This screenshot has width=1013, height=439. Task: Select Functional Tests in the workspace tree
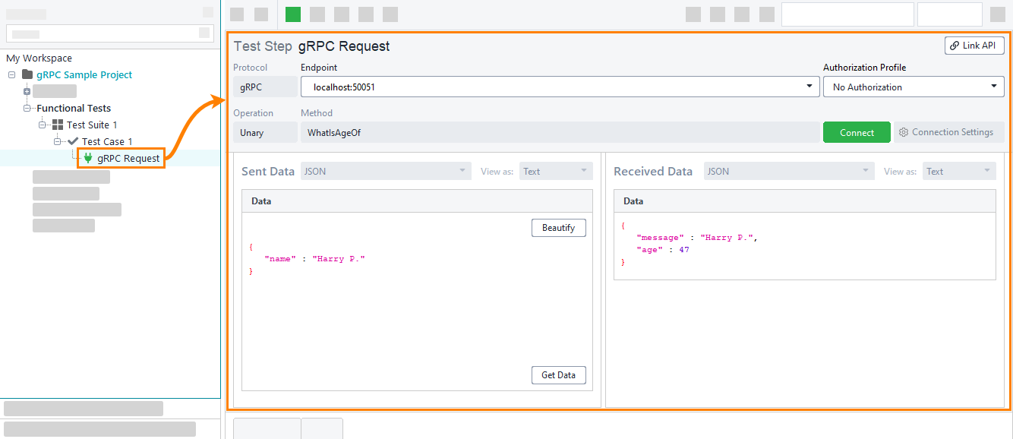coord(74,108)
